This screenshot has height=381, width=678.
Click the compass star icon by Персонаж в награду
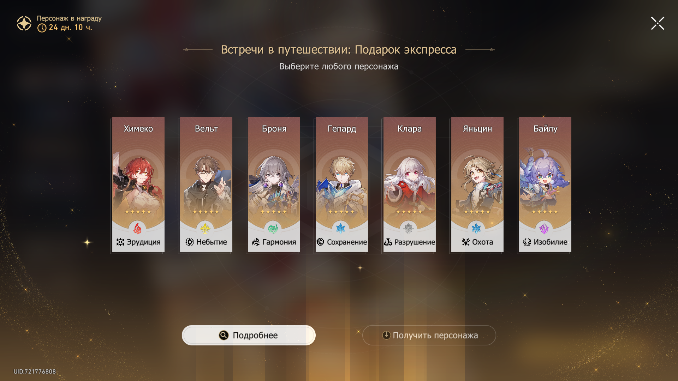(x=24, y=23)
